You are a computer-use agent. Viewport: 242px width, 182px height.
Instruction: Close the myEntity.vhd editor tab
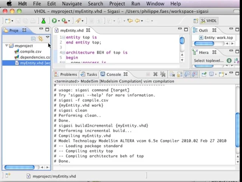(x=88, y=30)
